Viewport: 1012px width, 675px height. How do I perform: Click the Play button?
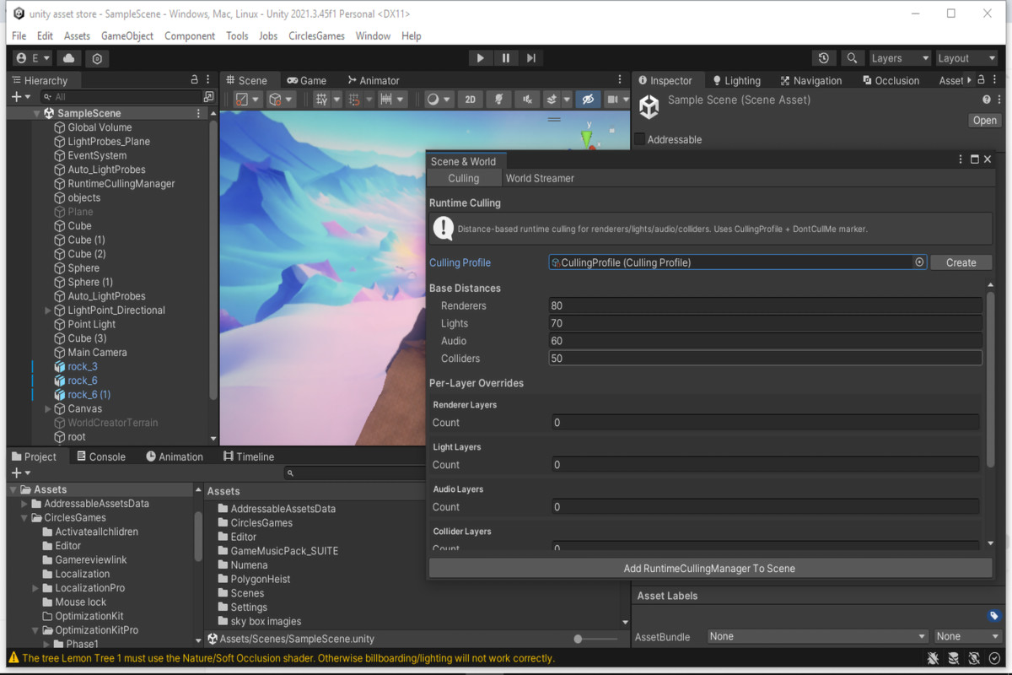tap(480, 58)
